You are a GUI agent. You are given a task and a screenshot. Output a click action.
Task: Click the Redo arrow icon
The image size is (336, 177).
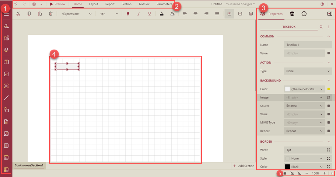[24, 4]
